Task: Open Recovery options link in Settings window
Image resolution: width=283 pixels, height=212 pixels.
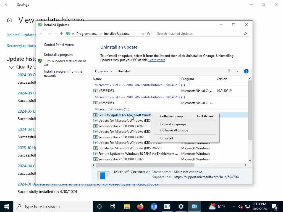Action: (x=21, y=46)
